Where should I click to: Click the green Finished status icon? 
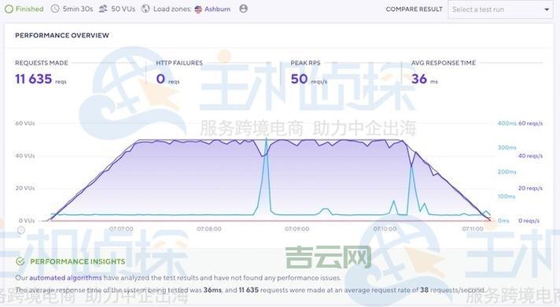point(9,9)
